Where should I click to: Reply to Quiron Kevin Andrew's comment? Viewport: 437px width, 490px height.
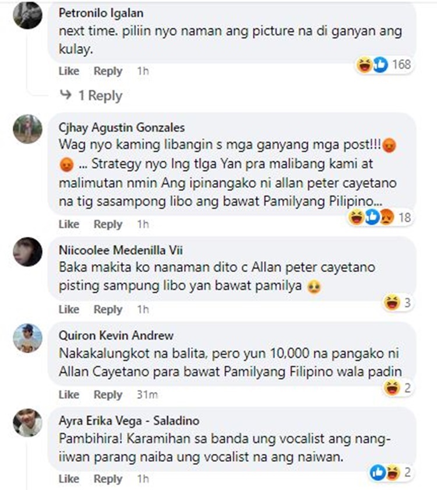point(108,395)
